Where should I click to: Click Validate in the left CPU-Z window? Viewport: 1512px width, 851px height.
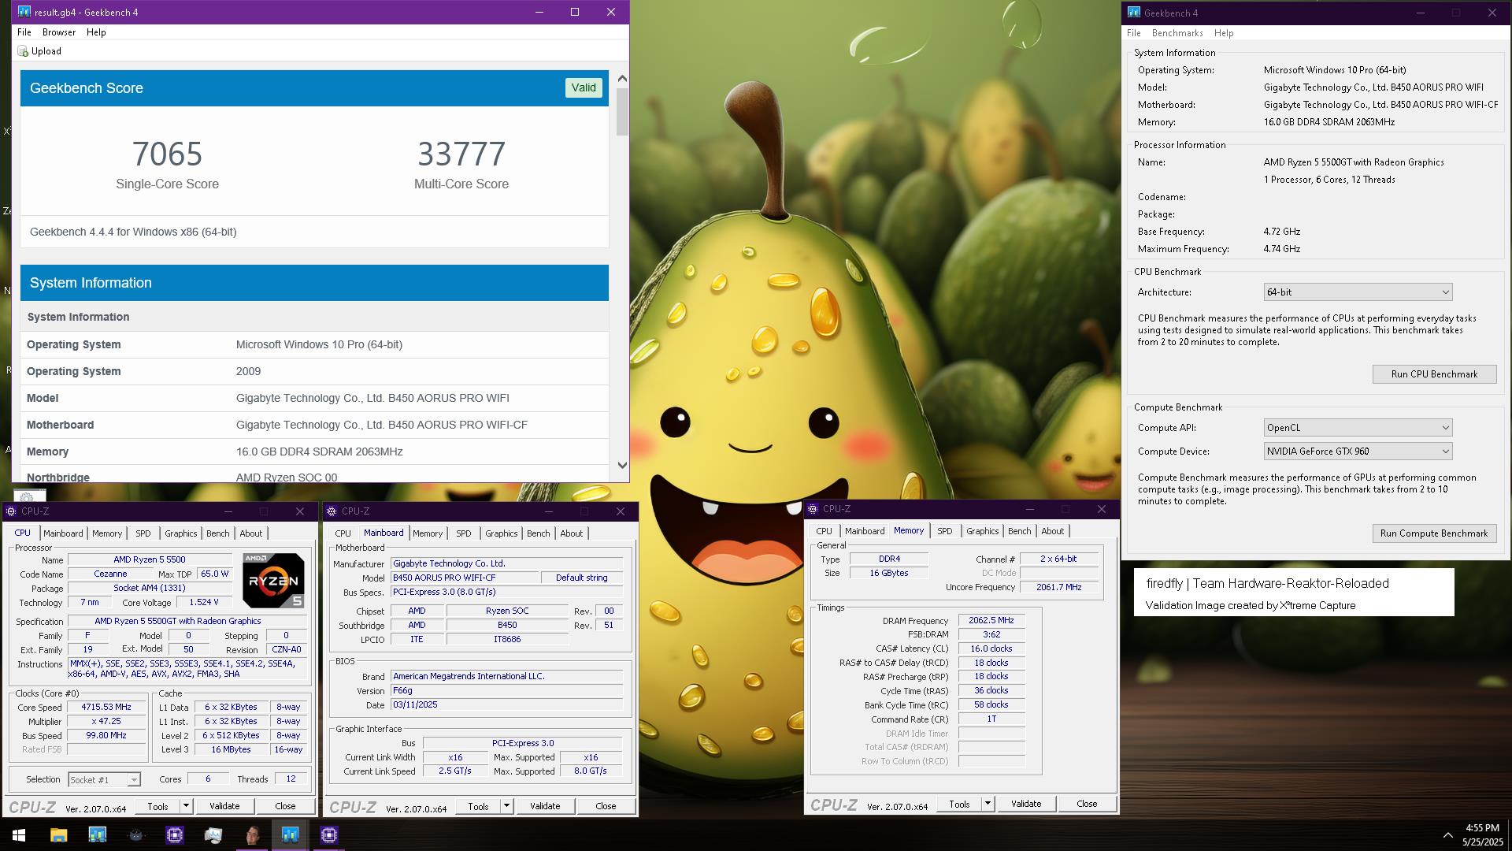[224, 806]
